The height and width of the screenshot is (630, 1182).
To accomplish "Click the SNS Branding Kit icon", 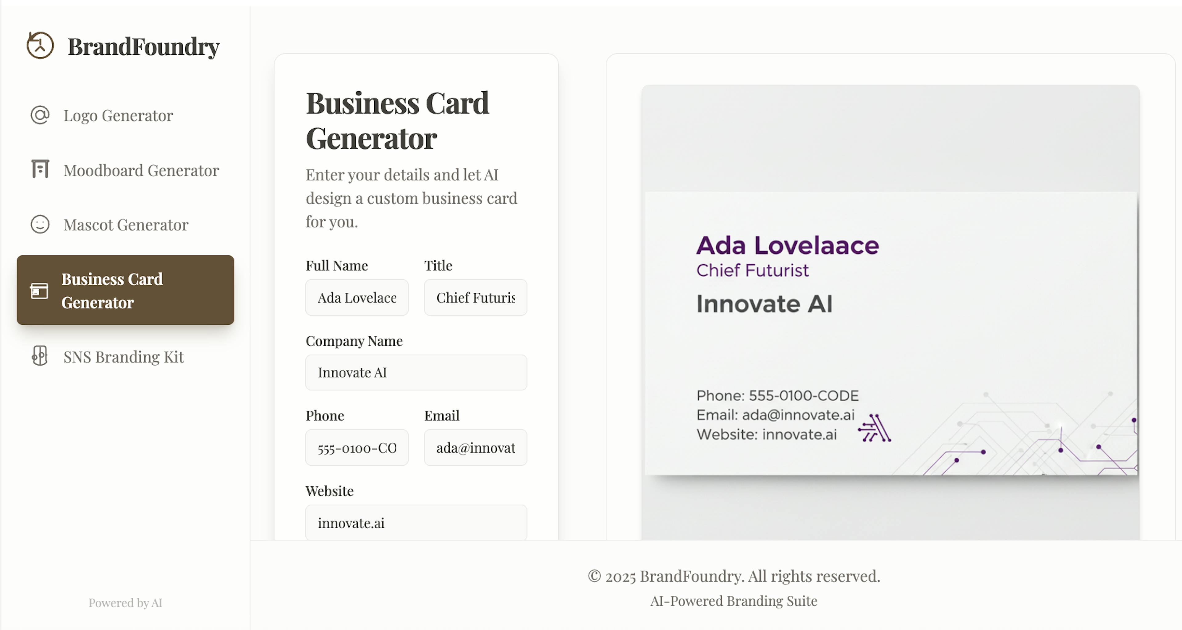I will tap(40, 355).
